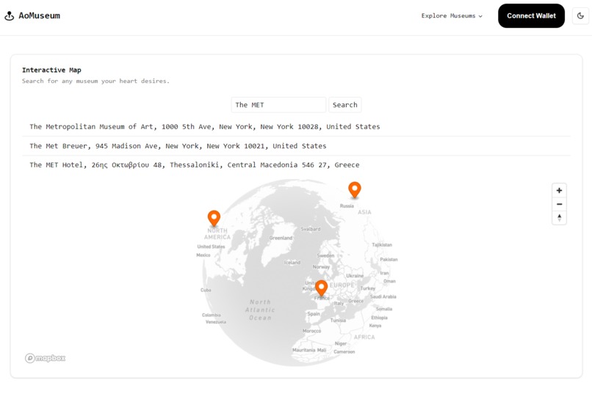Open the Mapbox logo link
The height and width of the screenshot is (394, 592).
[46, 358]
